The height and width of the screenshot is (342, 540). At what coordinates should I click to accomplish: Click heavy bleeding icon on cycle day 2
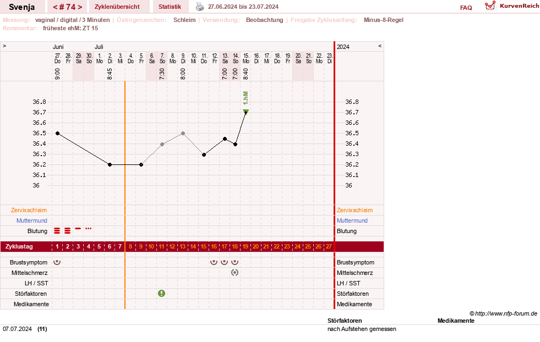(x=68, y=230)
